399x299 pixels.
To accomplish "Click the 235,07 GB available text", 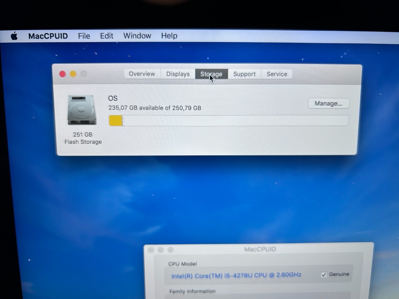I will [155, 108].
